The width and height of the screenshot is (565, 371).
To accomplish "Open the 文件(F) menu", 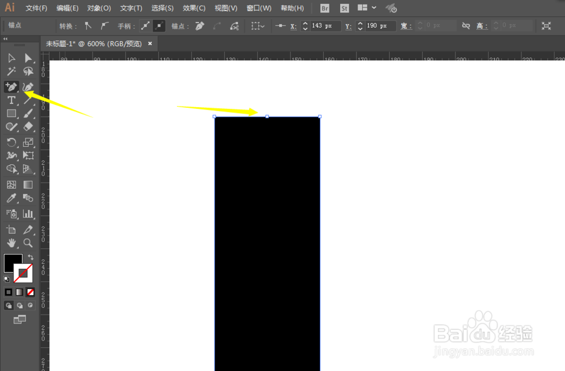I will tap(36, 8).
